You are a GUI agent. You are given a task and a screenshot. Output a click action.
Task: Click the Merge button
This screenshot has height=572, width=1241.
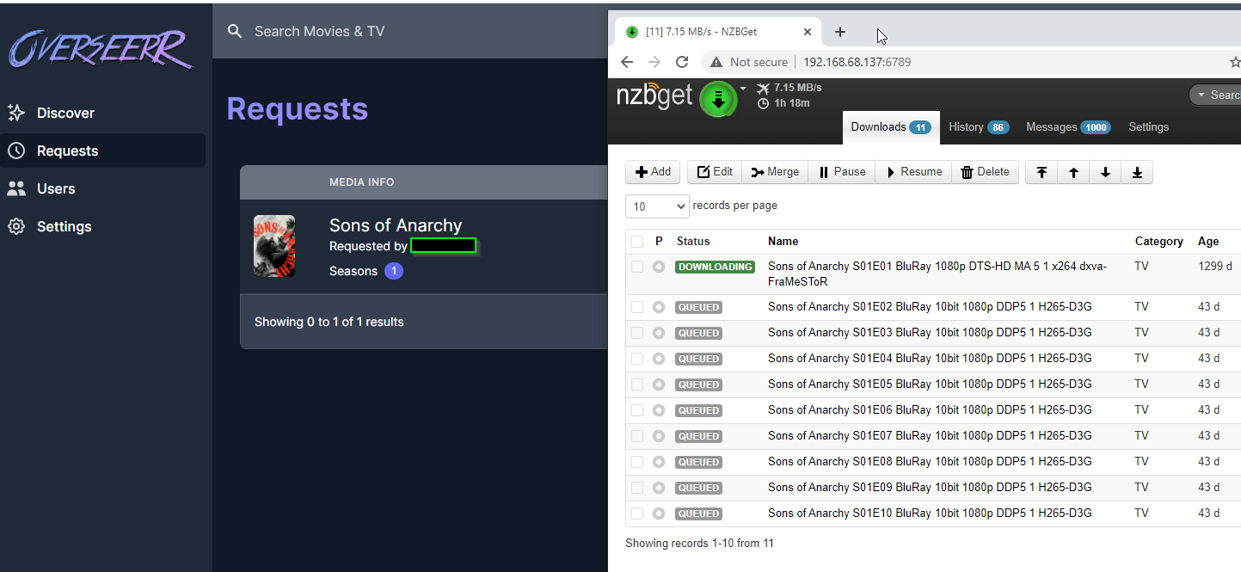point(775,172)
